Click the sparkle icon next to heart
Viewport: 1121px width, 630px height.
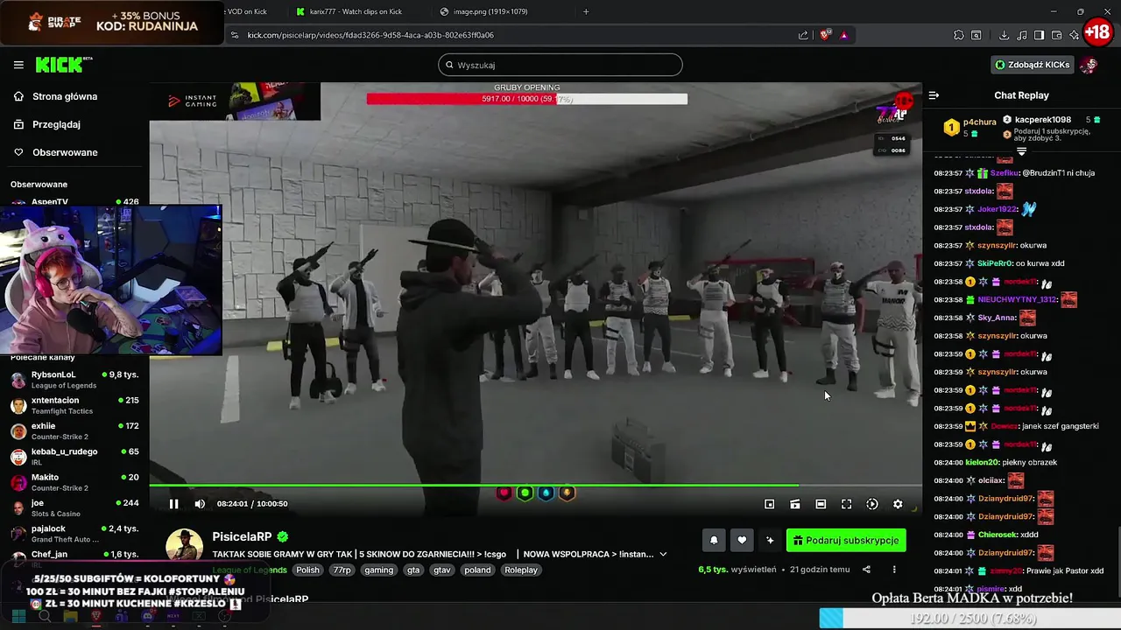pos(770,541)
